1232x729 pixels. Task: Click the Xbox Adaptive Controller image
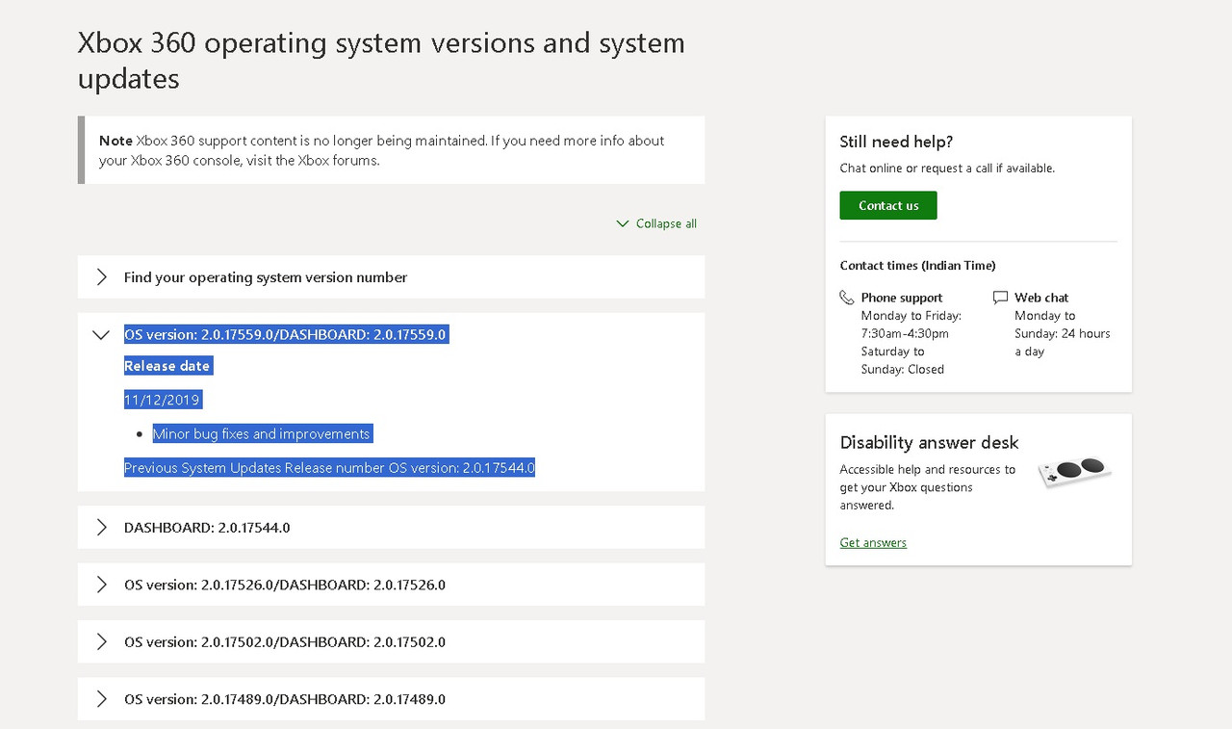coord(1075,473)
